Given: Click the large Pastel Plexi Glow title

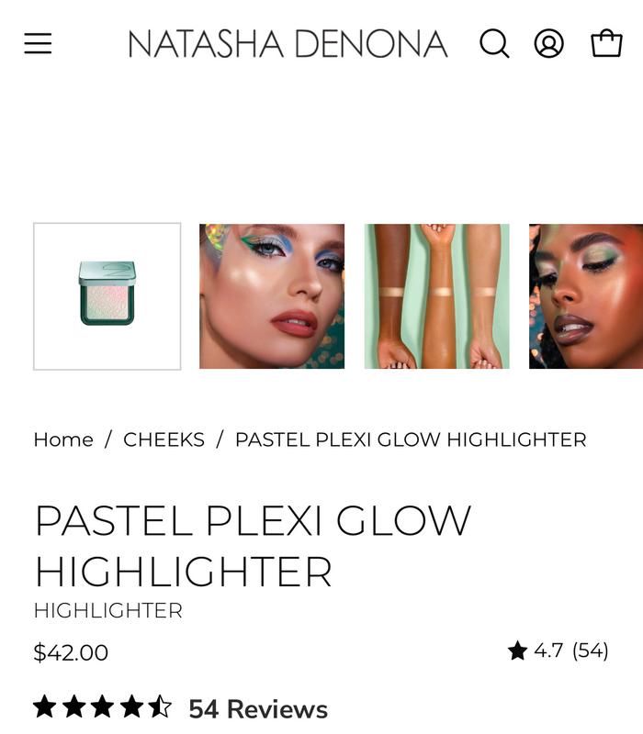Looking at the screenshot, I should point(254,545).
